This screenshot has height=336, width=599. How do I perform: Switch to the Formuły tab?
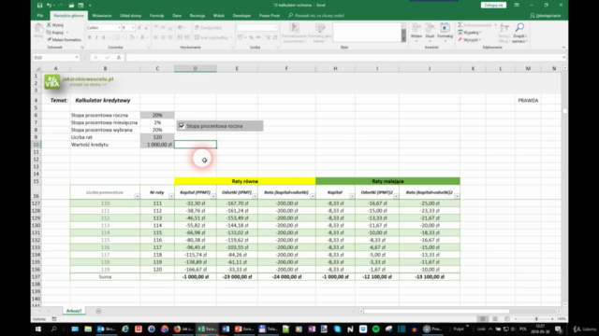(156, 16)
